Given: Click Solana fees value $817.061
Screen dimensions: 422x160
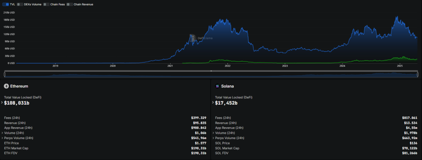Looking at the screenshot, I should (x=410, y=118).
